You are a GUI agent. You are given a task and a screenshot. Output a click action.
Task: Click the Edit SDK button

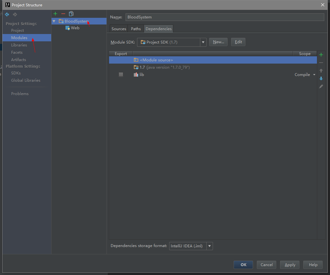[238, 42]
